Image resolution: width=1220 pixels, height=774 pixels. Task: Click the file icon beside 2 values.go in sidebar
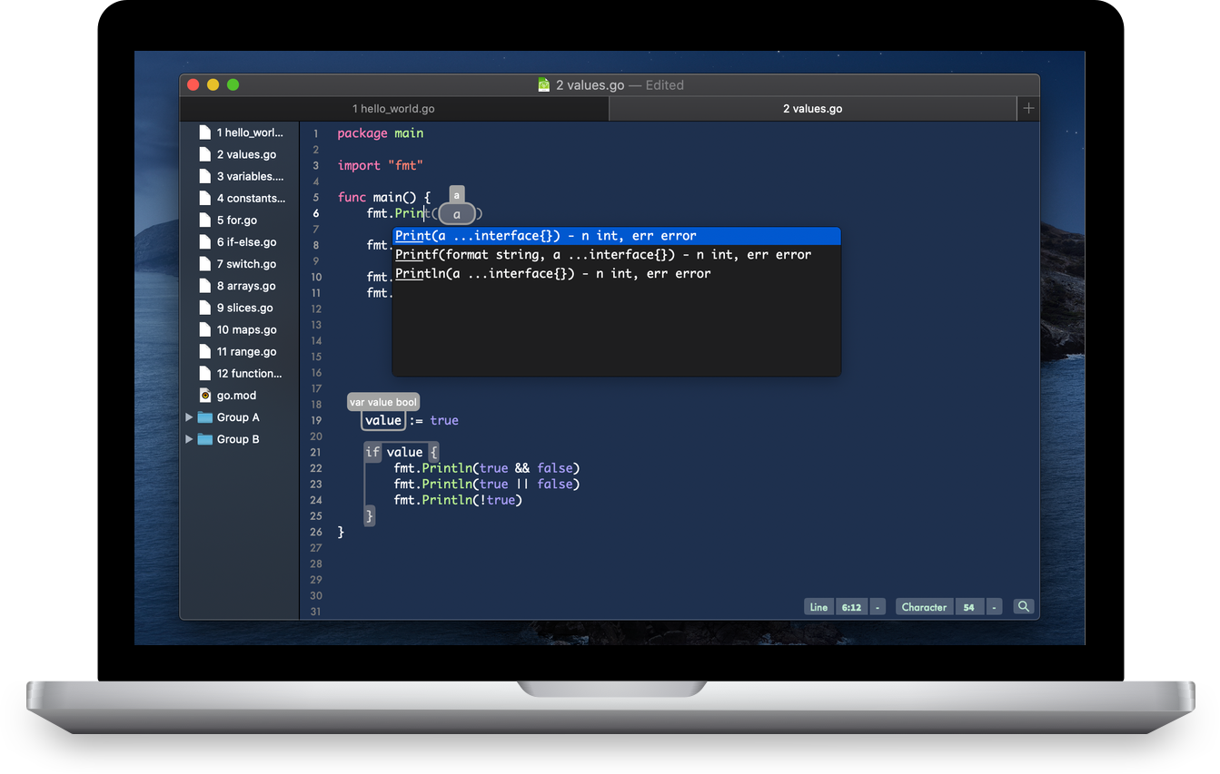(x=205, y=154)
